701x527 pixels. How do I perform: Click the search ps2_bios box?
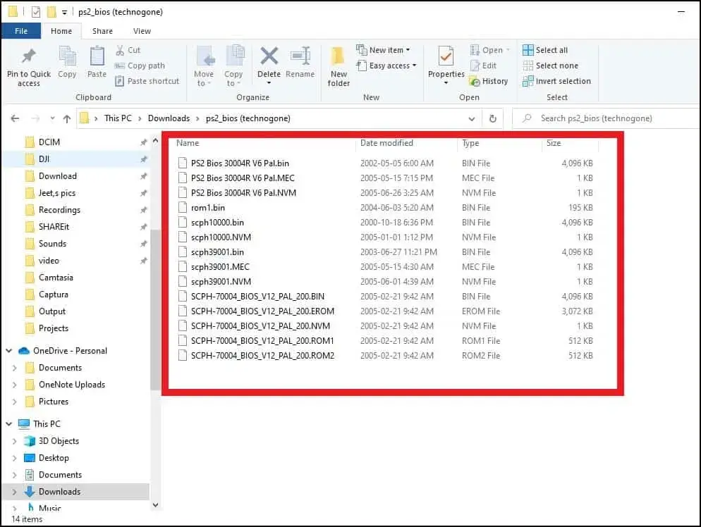click(606, 118)
